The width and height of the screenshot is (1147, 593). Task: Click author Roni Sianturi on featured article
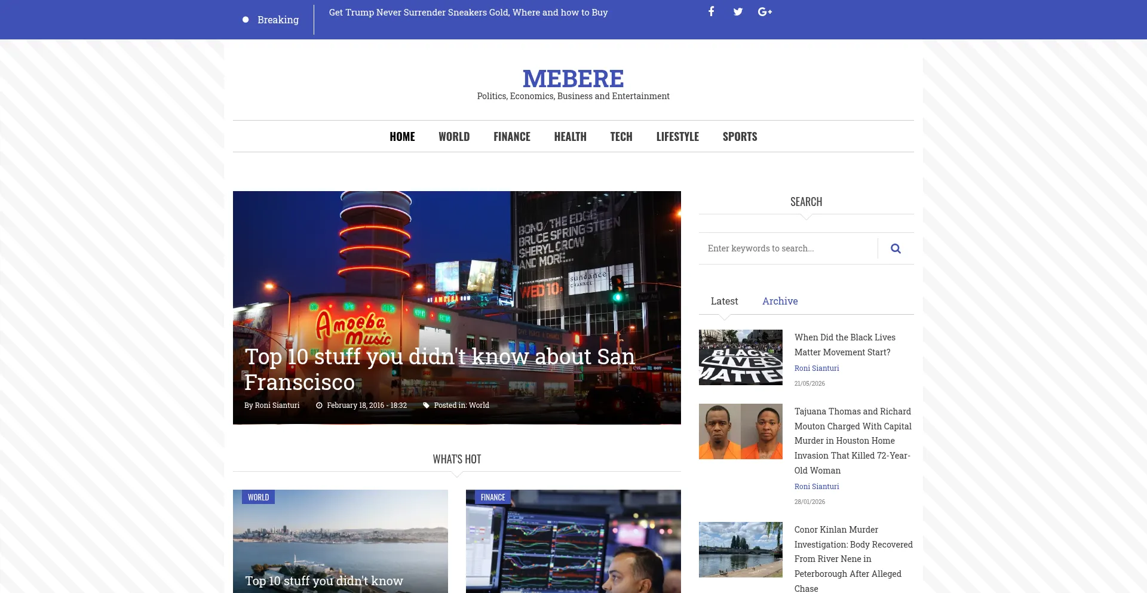tap(277, 405)
